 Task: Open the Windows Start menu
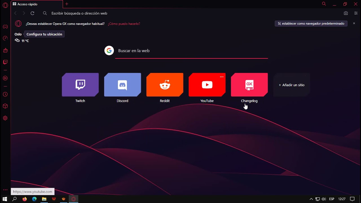pyautogui.click(x=5, y=199)
